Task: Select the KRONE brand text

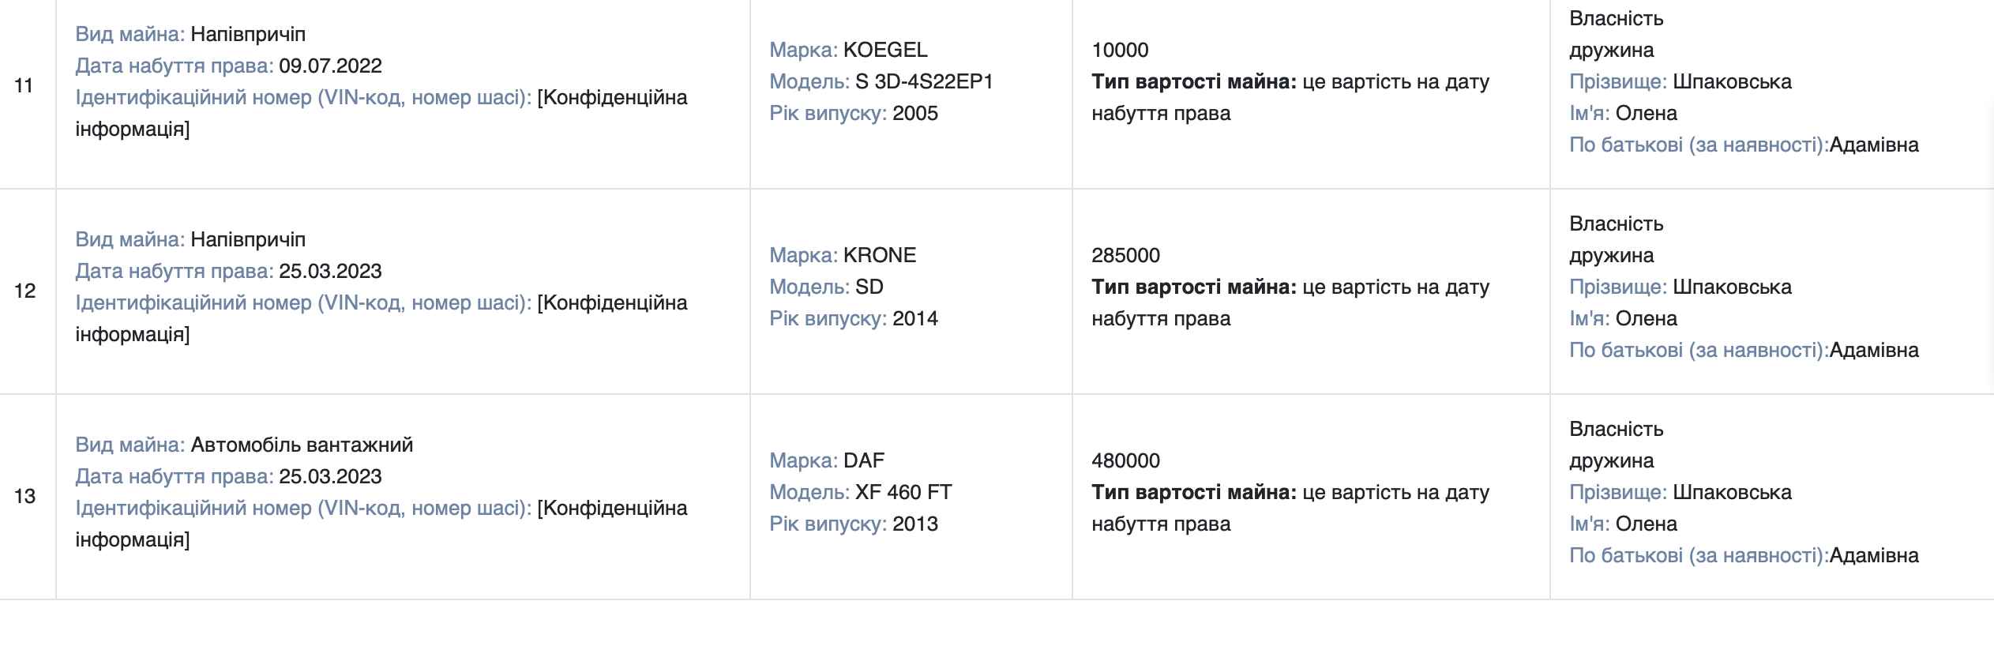Action: [x=880, y=255]
